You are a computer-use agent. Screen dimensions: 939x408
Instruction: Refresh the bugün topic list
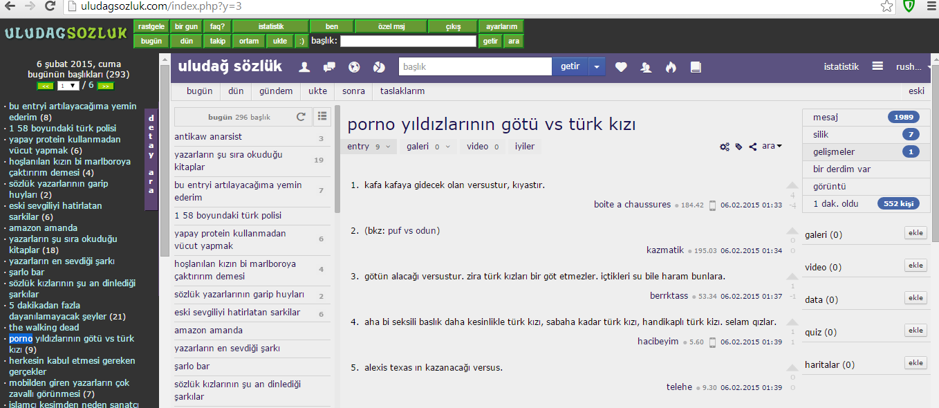(x=301, y=117)
